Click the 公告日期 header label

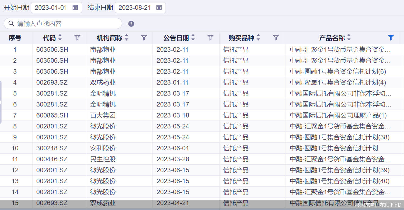(176, 38)
